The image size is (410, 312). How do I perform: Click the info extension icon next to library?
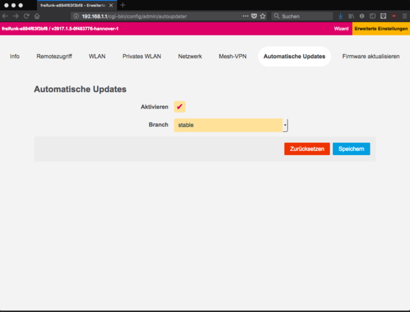[361, 16]
